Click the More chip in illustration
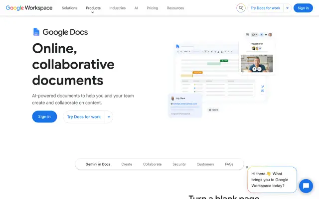The width and height of the screenshot is (319, 199). coord(213,110)
